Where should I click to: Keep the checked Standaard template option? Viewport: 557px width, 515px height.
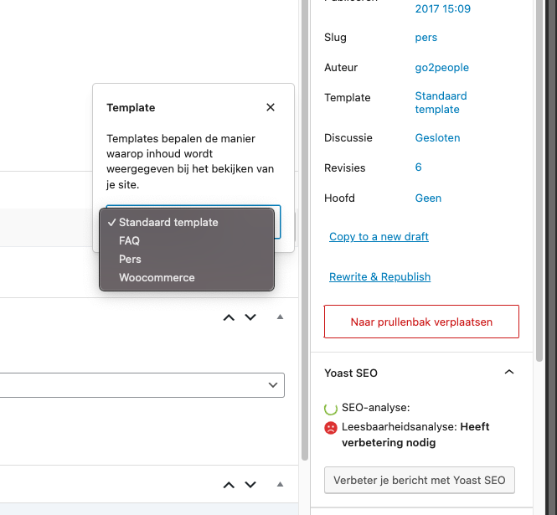click(x=168, y=223)
